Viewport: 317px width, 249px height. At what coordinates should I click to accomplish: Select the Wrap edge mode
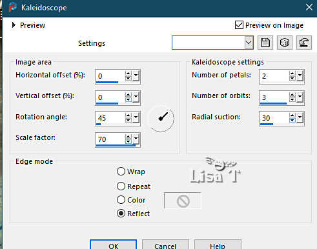(121, 172)
